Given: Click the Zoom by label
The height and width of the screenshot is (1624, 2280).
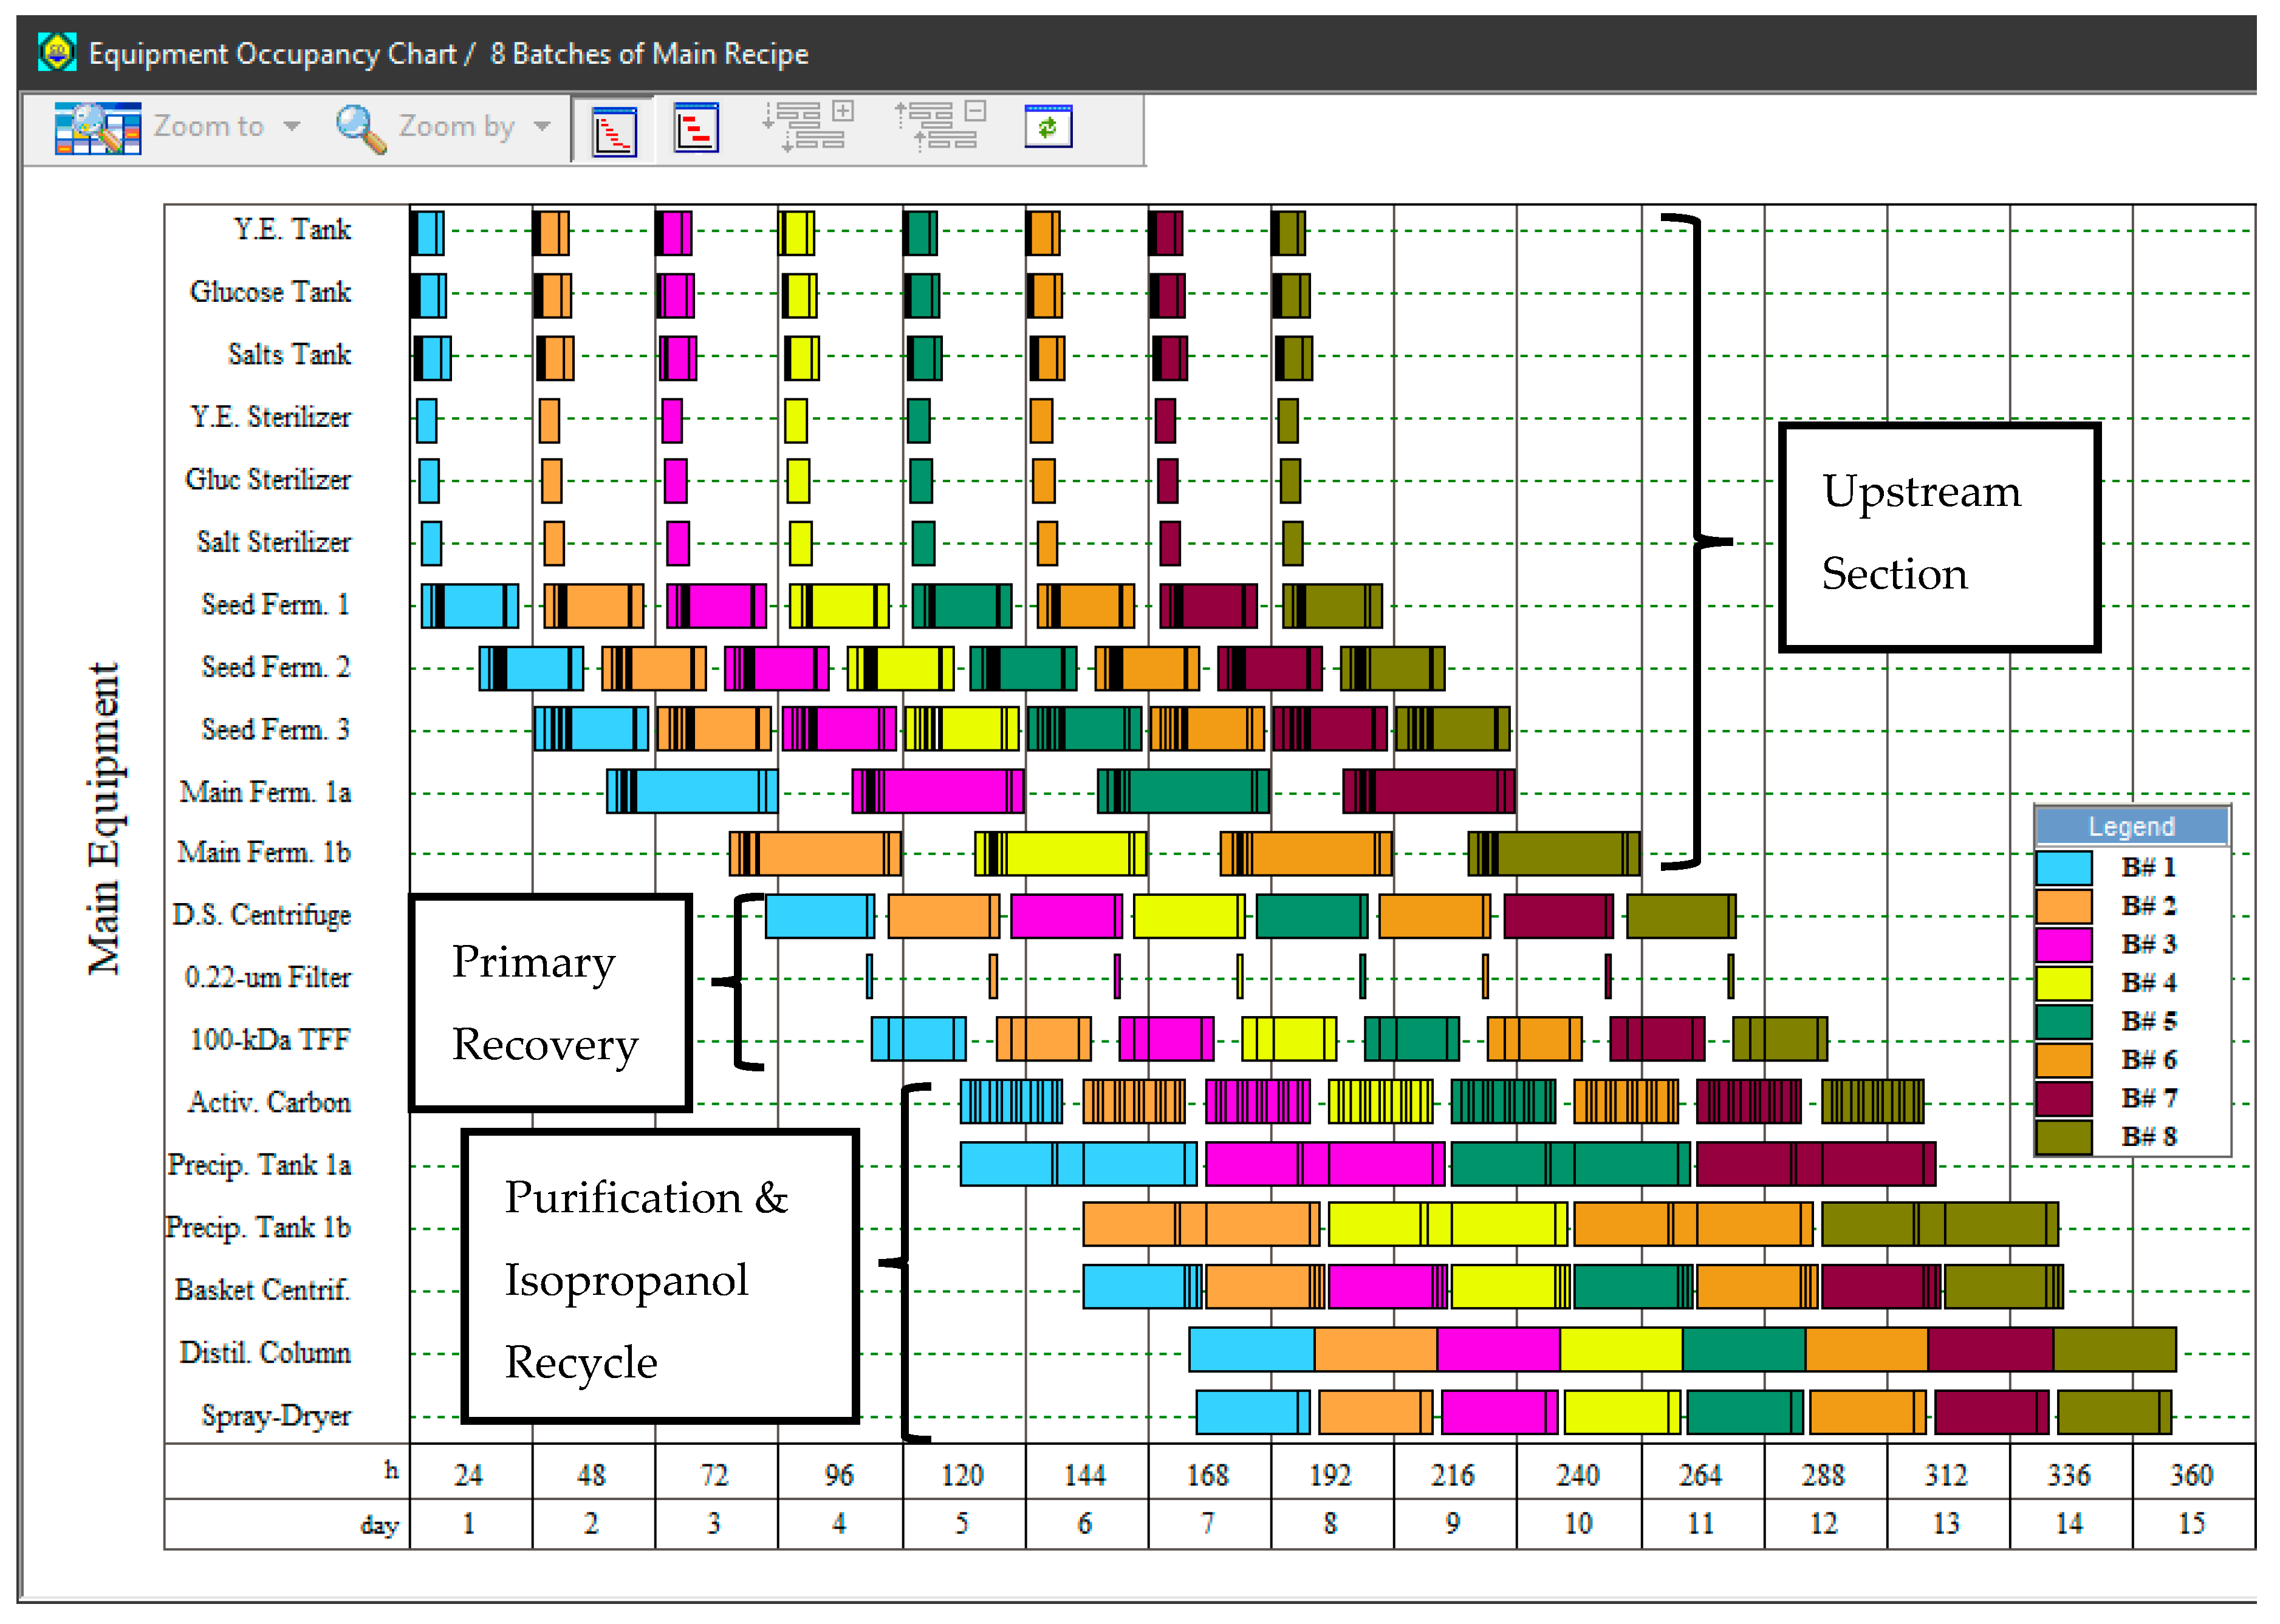Looking at the screenshot, I should click(456, 127).
